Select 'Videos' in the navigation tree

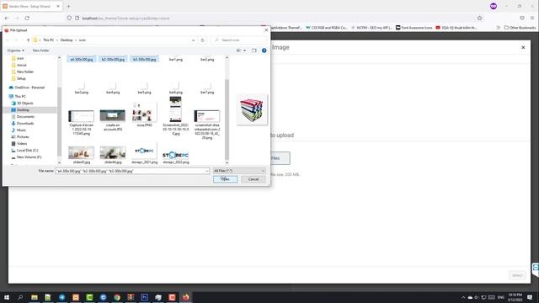[x=22, y=144]
